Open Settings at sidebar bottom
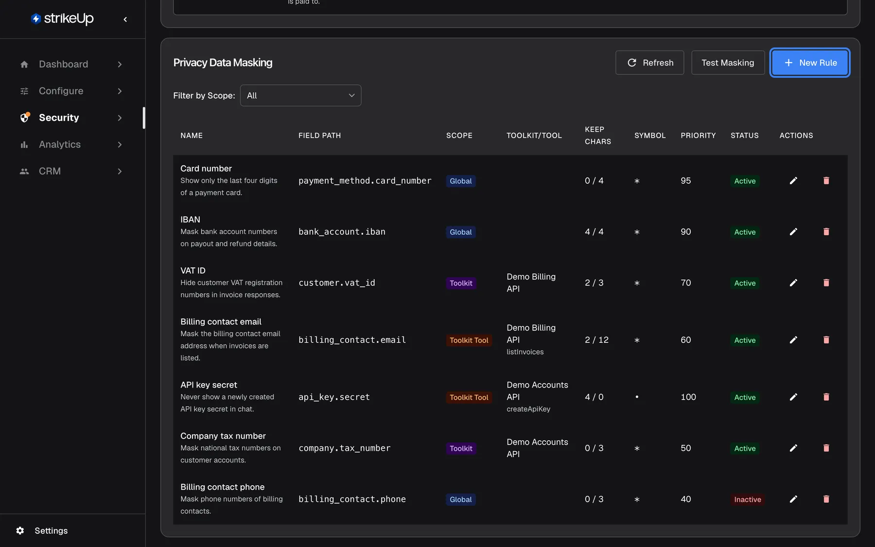Image resolution: width=875 pixels, height=547 pixels. 51,530
